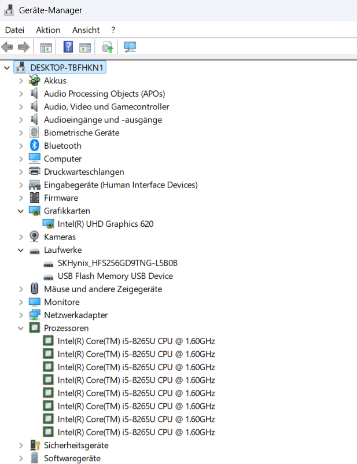This screenshot has width=357, height=464.
Task: Click the update driver toolbar icon
Action: click(108, 47)
